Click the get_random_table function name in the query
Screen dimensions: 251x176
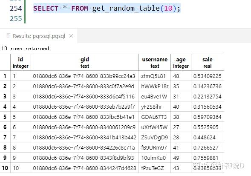coord(126,9)
